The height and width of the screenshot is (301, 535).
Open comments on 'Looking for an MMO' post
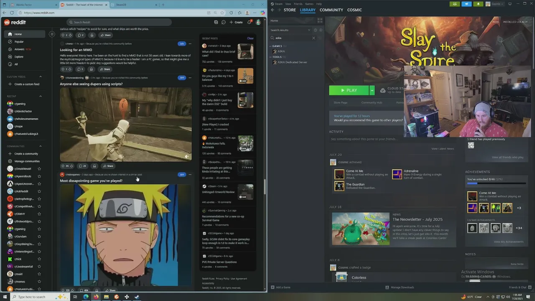point(79,69)
